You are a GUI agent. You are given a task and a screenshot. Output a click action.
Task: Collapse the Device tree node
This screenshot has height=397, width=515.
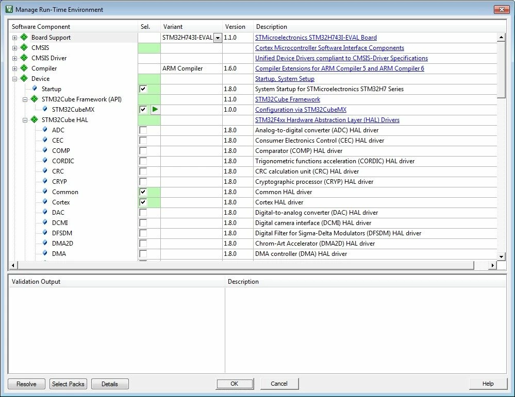coord(14,79)
